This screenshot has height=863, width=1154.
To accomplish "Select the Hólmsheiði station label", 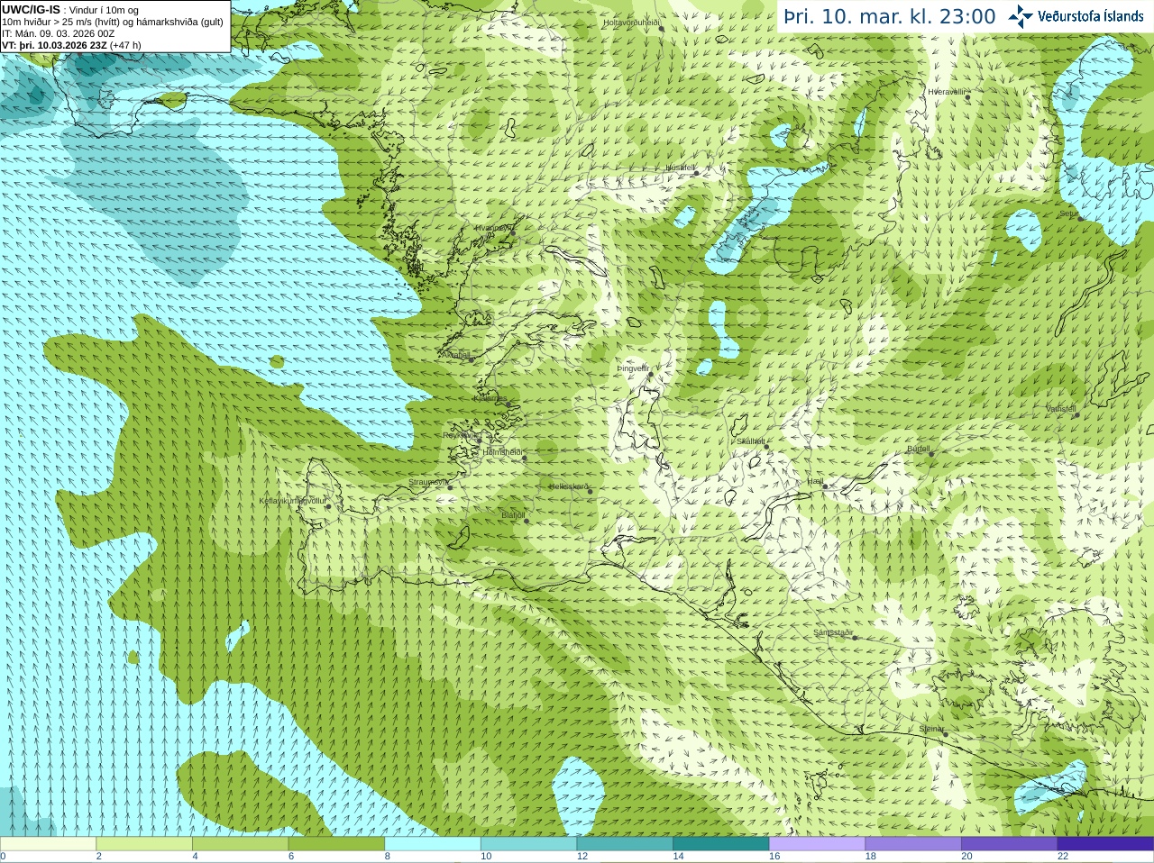I will [x=503, y=452].
